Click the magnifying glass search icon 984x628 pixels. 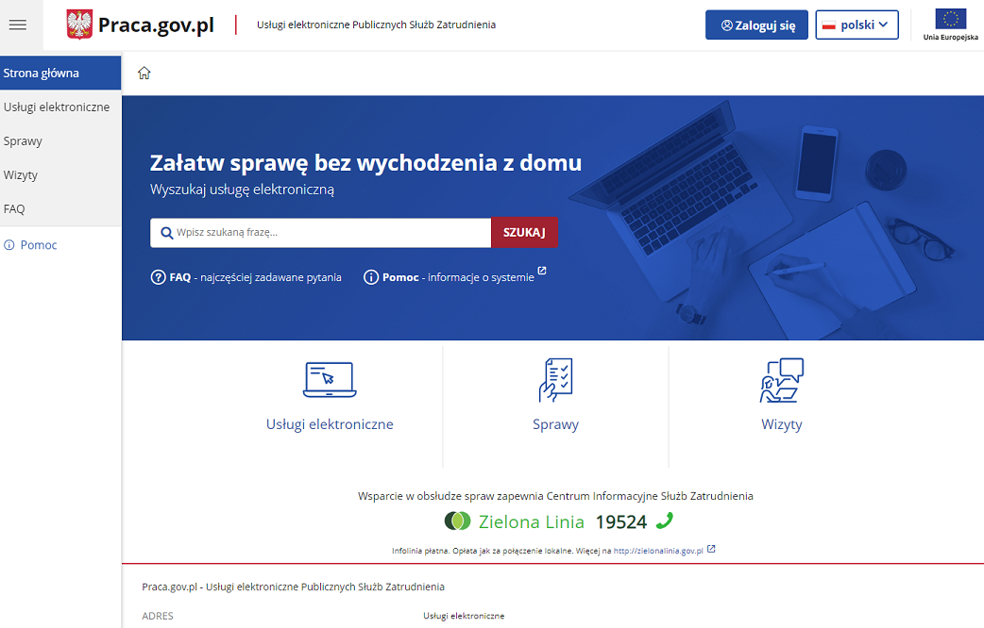(x=167, y=233)
